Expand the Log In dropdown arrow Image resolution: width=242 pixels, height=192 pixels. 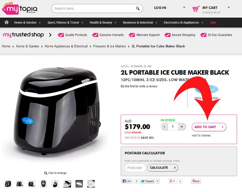[x=184, y=7]
